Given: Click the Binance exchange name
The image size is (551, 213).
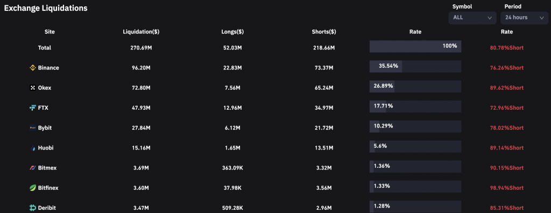Looking at the screenshot, I should (x=48, y=68).
